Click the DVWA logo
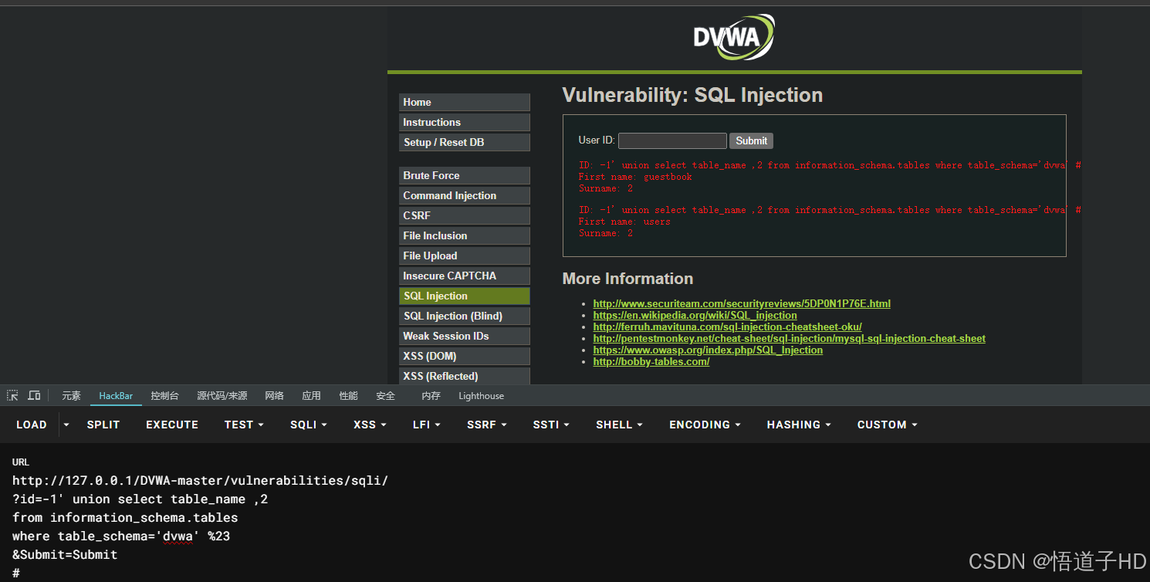This screenshot has width=1150, height=582. [x=733, y=37]
